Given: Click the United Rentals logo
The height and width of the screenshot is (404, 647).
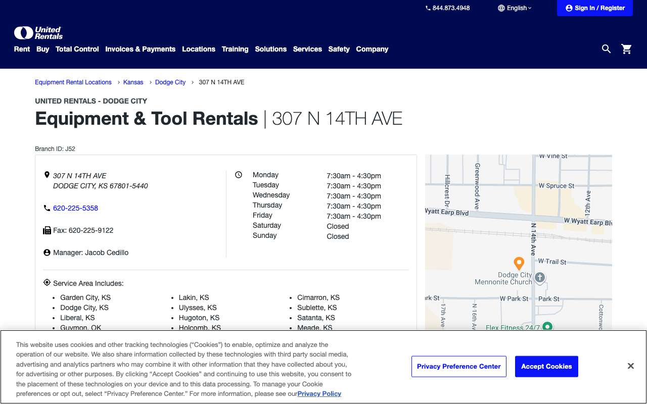Looking at the screenshot, I should [38, 33].
